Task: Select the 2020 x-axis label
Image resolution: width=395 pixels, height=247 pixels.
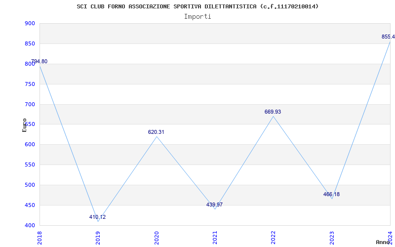Action: tap(156, 238)
